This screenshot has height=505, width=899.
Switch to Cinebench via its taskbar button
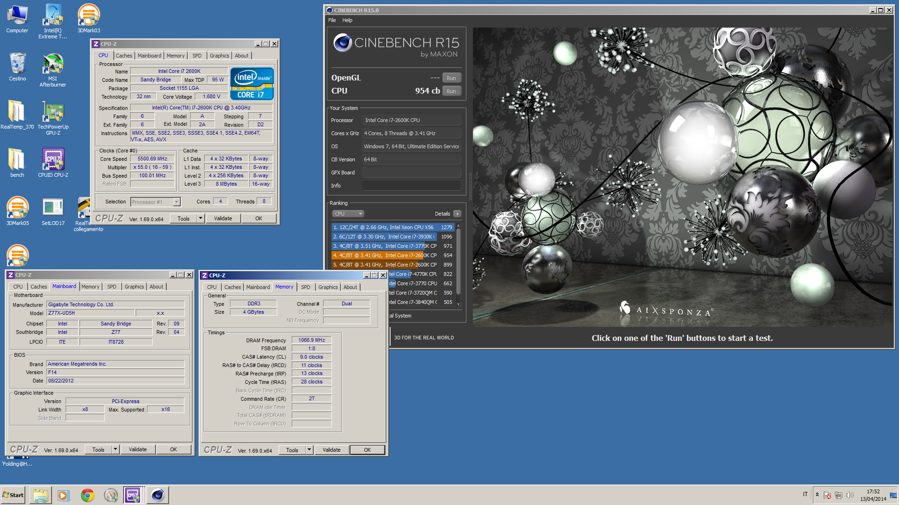158,495
